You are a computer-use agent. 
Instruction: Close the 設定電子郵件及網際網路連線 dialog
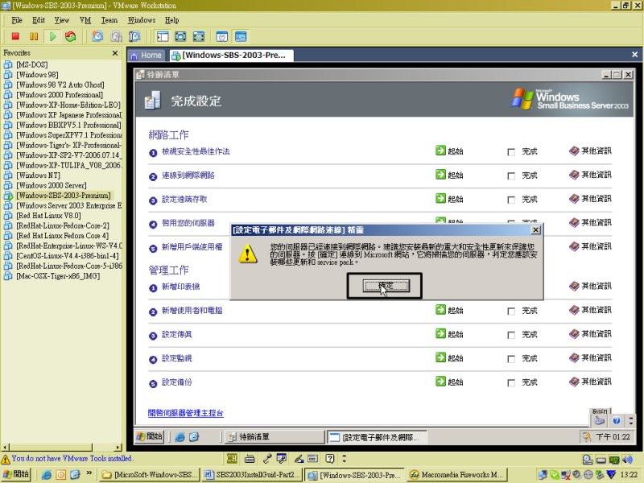(x=535, y=230)
